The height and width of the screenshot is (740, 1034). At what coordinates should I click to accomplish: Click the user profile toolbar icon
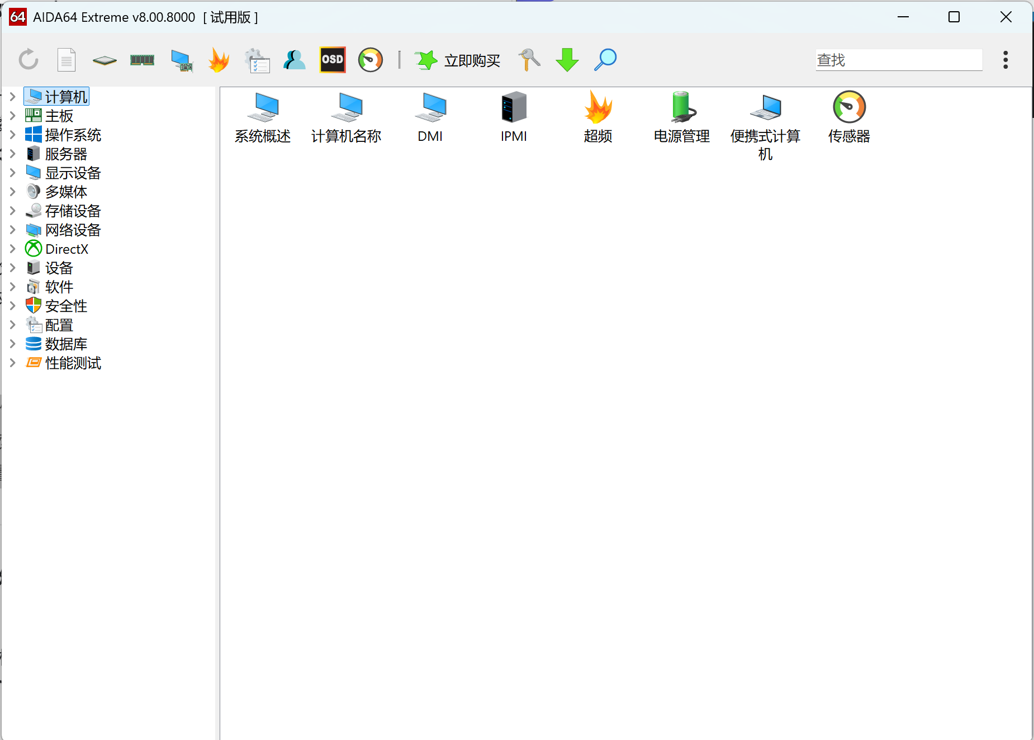tap(295, 60)
